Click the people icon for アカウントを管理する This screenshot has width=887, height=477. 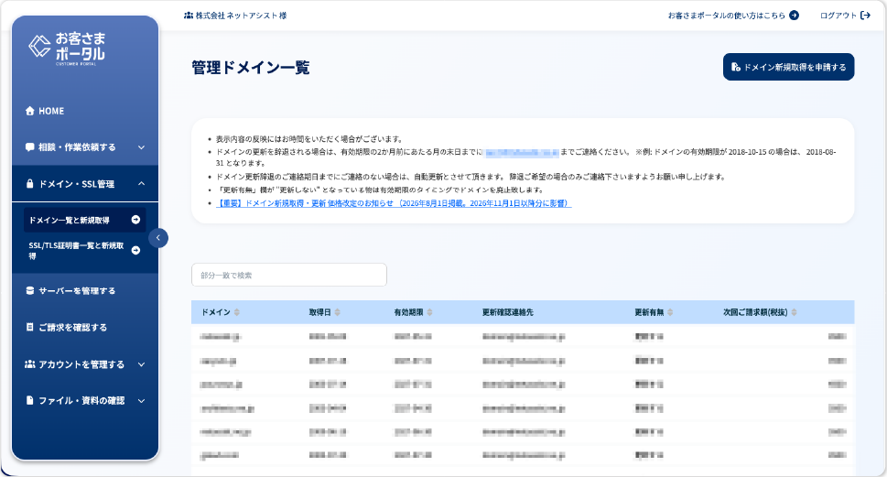pyautogui.click(x=30, y=363)
